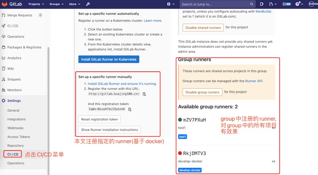Image resolution: width=318 pixels, height=175 pixels.
Task: Click Show Runner installation instructions button
Action: tap(110, 130)
